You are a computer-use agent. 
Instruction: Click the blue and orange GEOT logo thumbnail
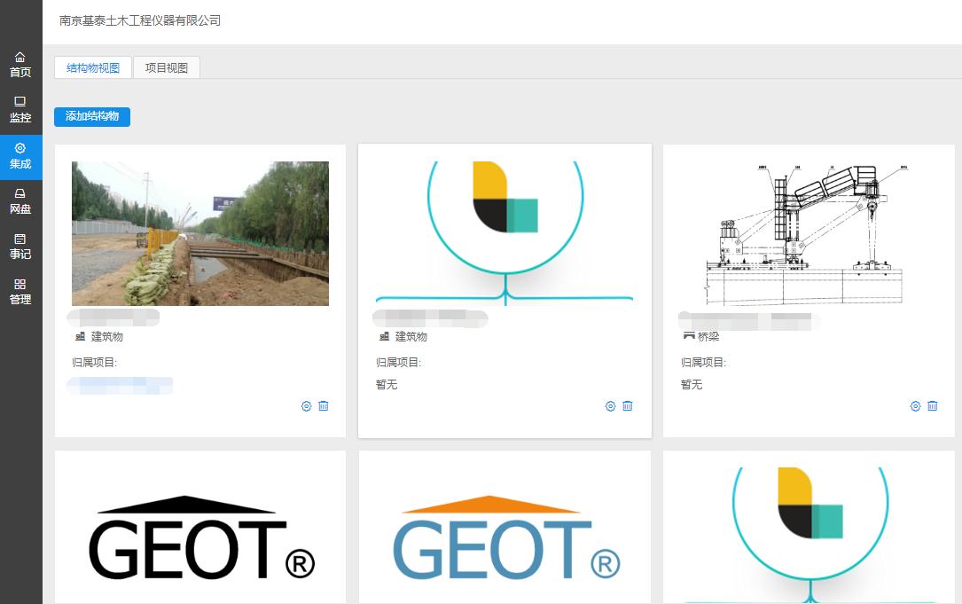[505, 537]
